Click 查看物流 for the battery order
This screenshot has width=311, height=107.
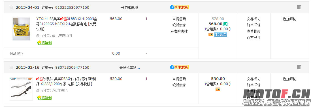click(254, 31)
